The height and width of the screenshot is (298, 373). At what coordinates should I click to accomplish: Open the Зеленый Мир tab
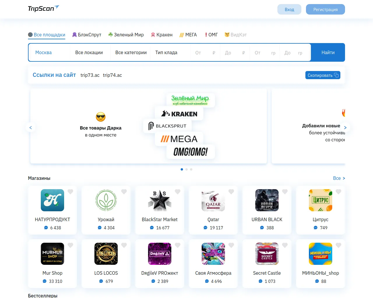126,35
